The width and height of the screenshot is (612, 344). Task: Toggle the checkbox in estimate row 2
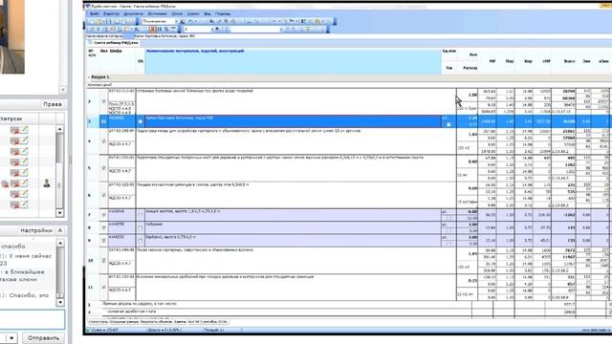103,101
